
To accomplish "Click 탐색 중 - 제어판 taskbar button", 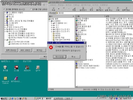I will 44,98.
